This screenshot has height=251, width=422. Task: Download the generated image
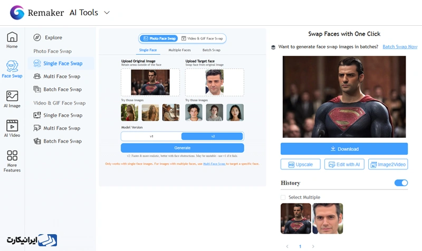tap(344, 149)
